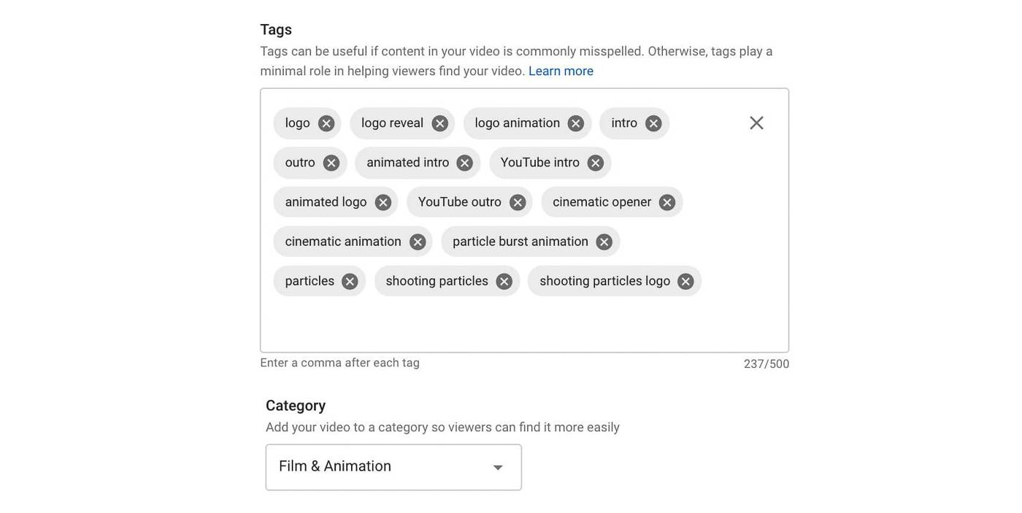This screenshot has height=513, width=1022.
Task: Remove the "animated logo" tag
Action: tap(383, 201)
